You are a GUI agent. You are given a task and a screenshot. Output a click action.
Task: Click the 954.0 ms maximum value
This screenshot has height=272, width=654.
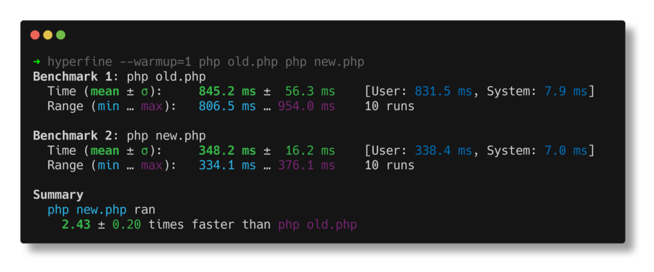click(x=307, y=106)
